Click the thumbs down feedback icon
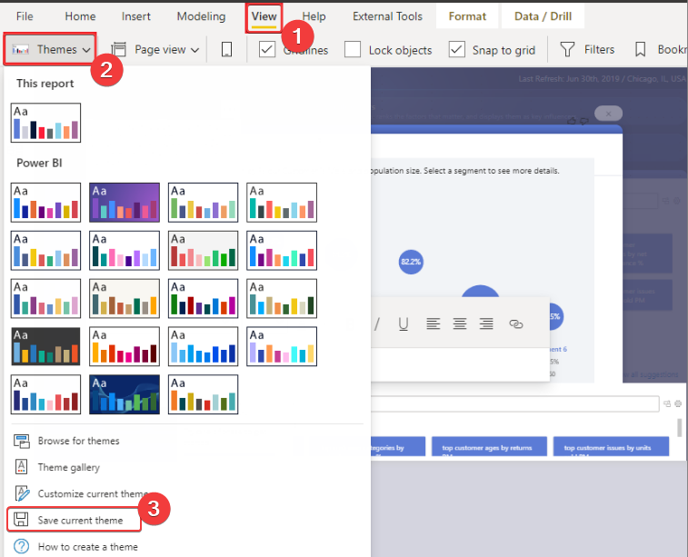The image size is (688, 557). [584, 121]
